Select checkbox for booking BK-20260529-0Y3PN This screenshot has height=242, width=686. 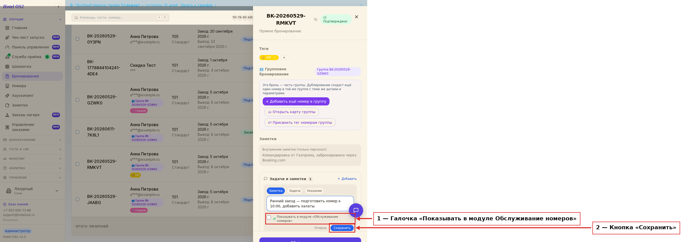coord(78,39)
